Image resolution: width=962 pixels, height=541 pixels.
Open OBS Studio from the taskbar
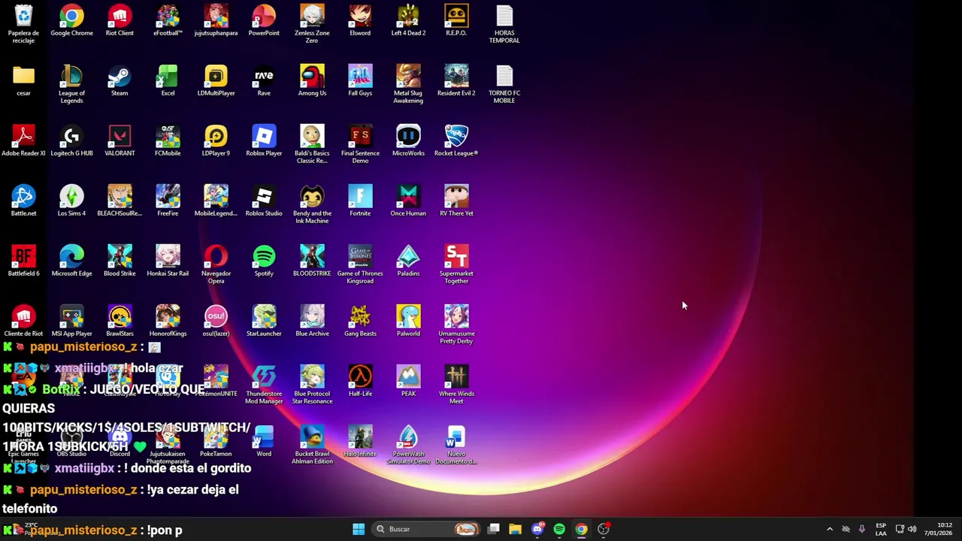(604, 529)
